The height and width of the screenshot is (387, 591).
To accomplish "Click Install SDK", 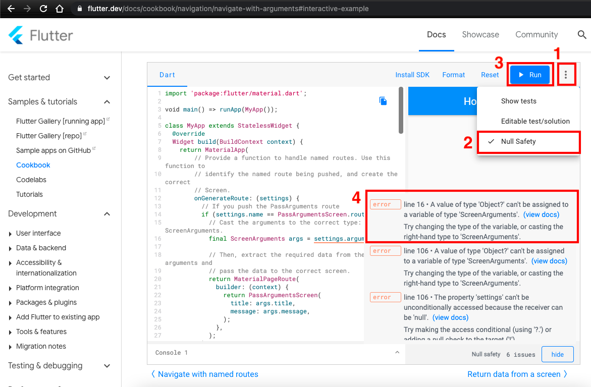I will pos(412,75).
